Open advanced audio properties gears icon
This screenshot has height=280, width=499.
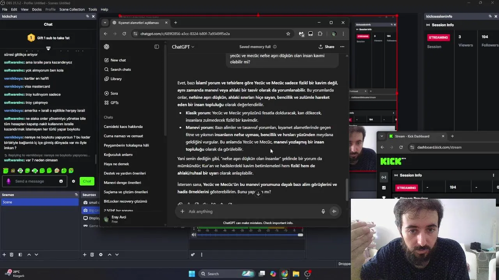tap(193, 255)
